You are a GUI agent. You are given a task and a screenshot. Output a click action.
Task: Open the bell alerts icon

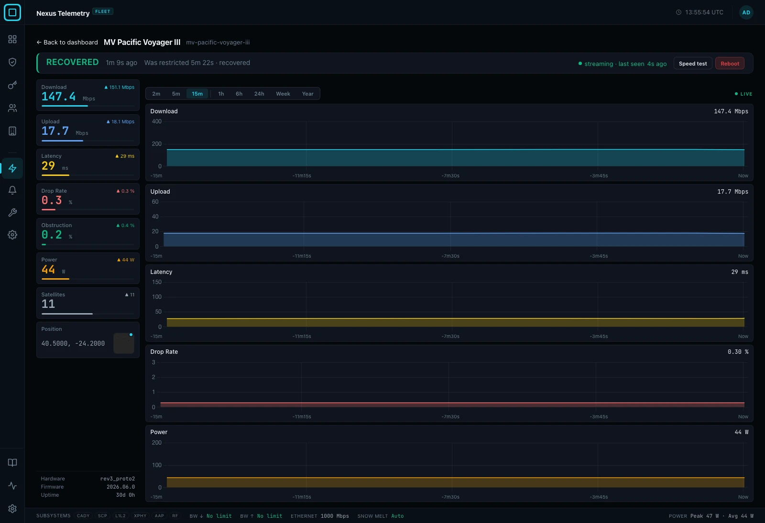[12, 190]
